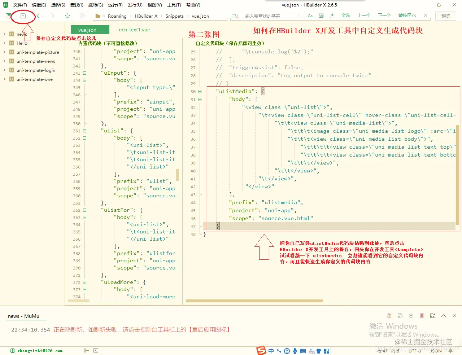
Task: Toggle regular expression search option
Action: pos(332,16)
